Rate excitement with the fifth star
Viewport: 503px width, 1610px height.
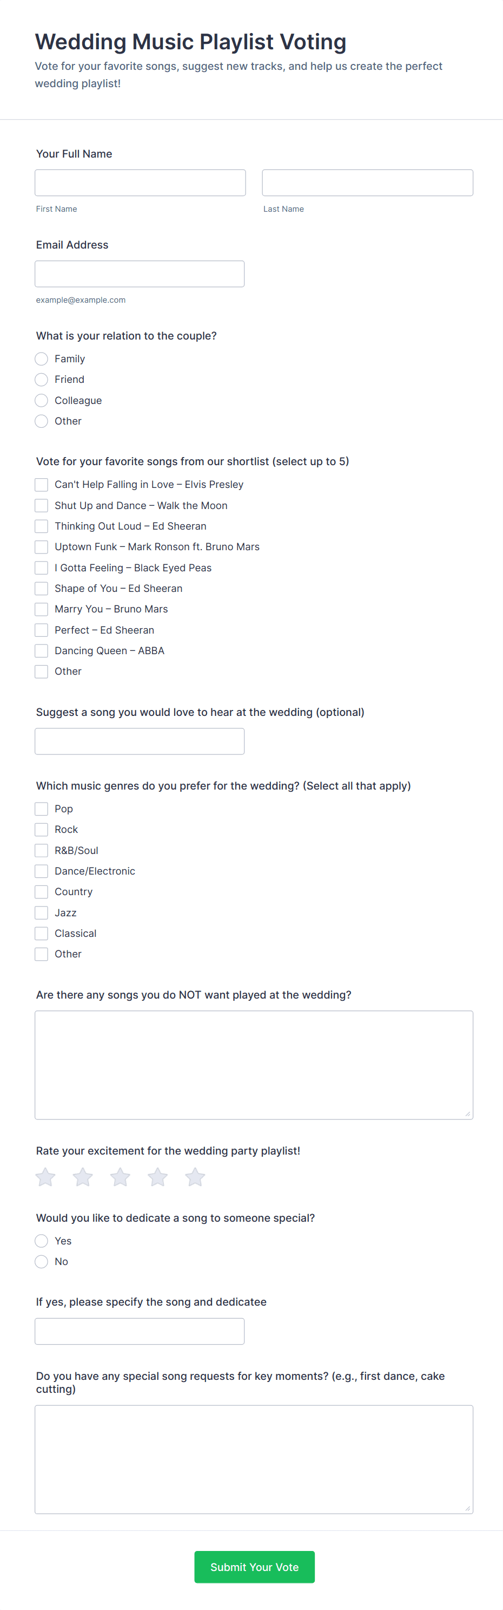pyautogui.click(x=195, y=1177)
